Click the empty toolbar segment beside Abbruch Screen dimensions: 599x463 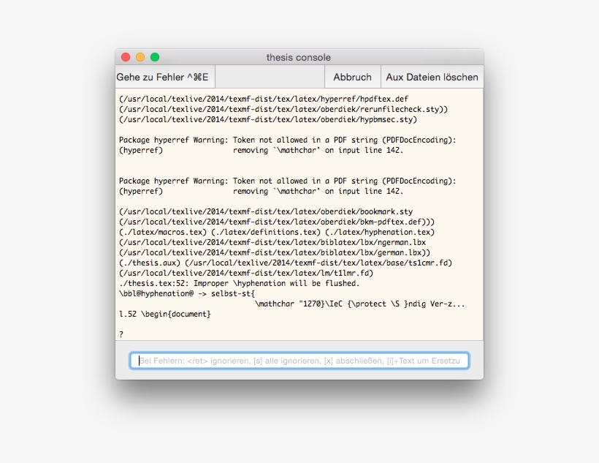tap(270, 77)
